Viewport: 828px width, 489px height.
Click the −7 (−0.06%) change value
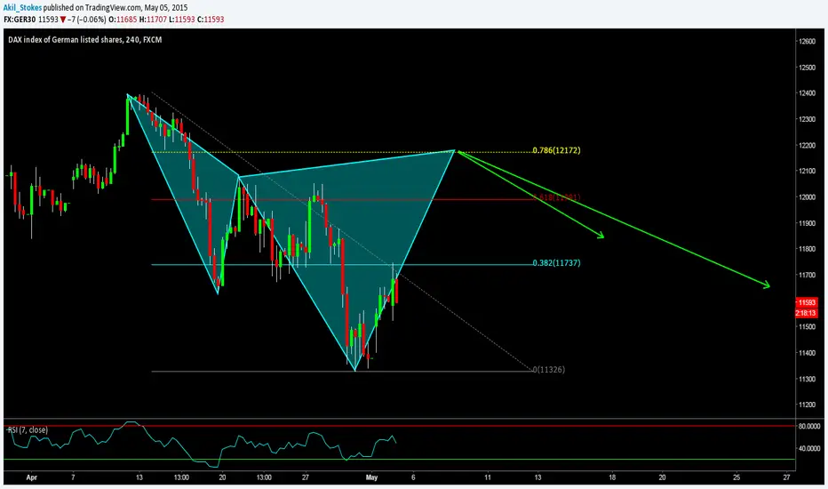(x=86, y=19)
